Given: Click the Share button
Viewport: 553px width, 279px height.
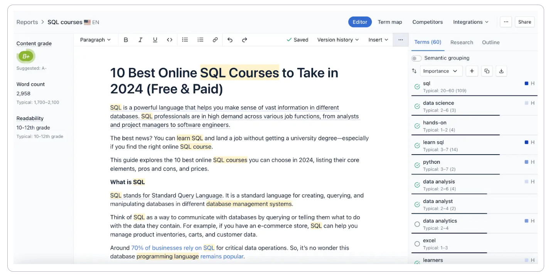Looking at the screenshot, I should (524, 22).
